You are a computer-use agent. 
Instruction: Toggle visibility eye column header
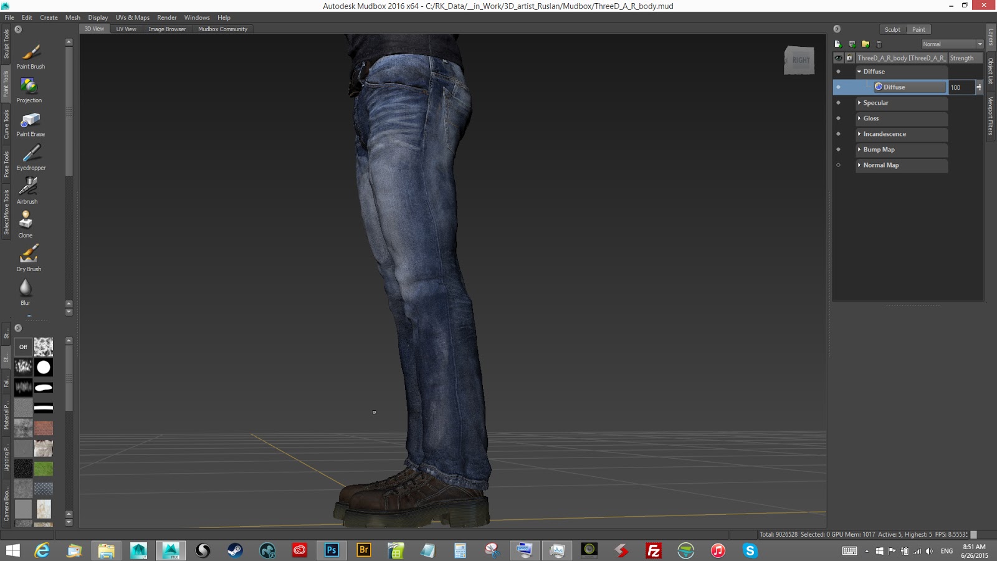click(x=838, y=58)
